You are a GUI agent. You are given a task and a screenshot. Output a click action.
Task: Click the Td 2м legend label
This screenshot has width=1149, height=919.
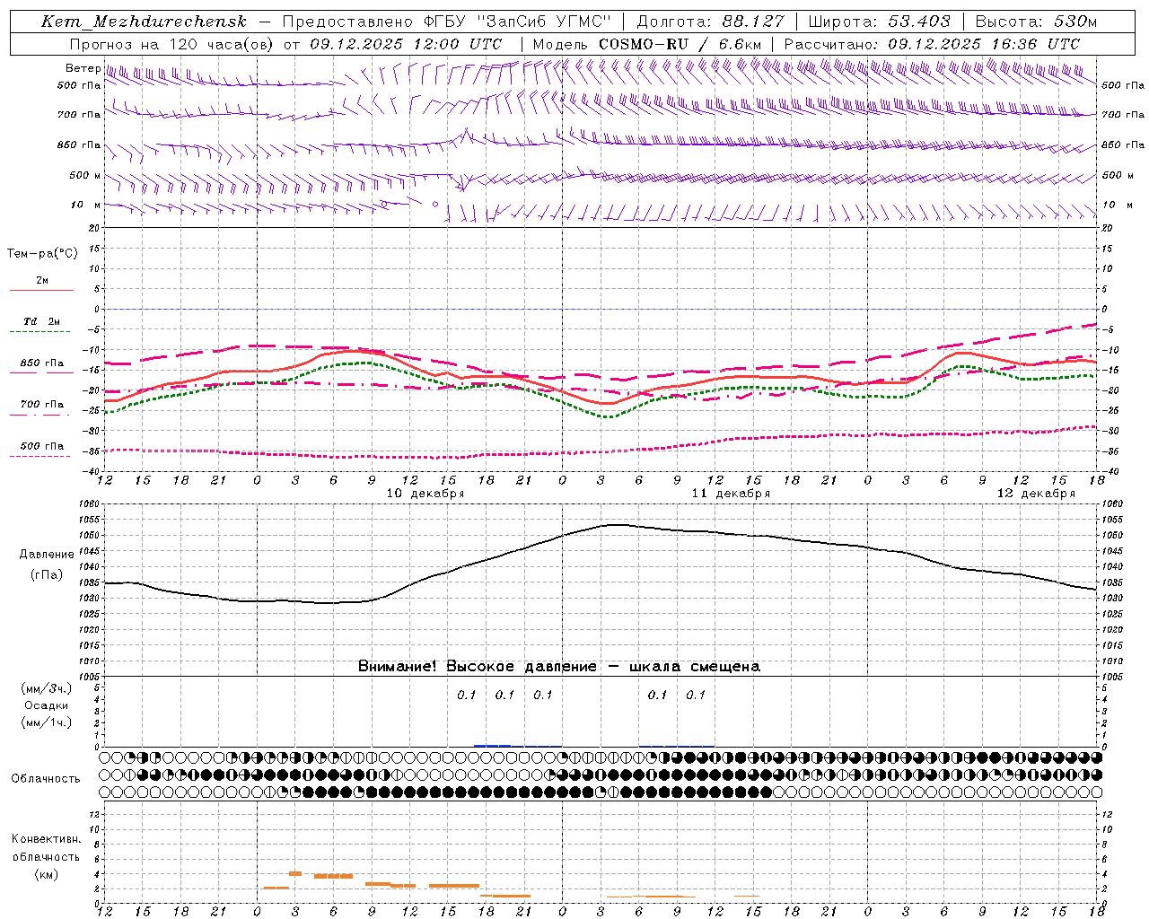pyautogui.click(x=41, y=321)
